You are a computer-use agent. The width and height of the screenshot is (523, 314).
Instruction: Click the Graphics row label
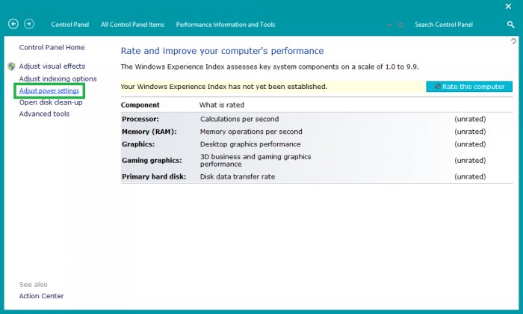(138, 144)
